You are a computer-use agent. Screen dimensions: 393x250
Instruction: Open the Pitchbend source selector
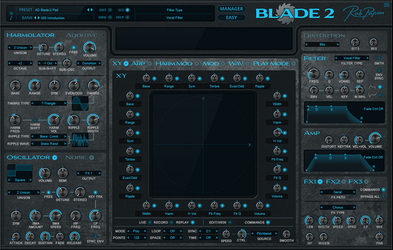click(x=264, y=233)
